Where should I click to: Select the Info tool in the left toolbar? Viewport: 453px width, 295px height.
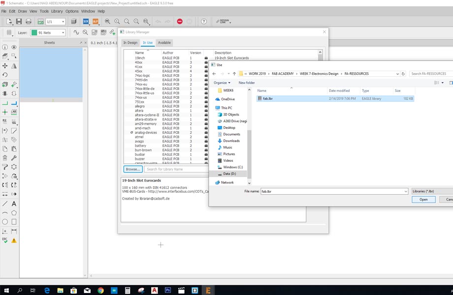5,47
